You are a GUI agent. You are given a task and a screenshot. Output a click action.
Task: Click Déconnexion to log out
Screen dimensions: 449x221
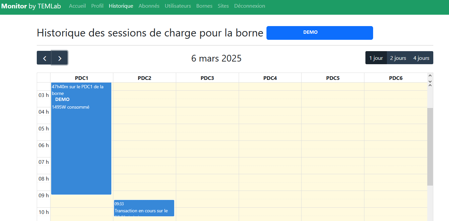coord(249,6)
